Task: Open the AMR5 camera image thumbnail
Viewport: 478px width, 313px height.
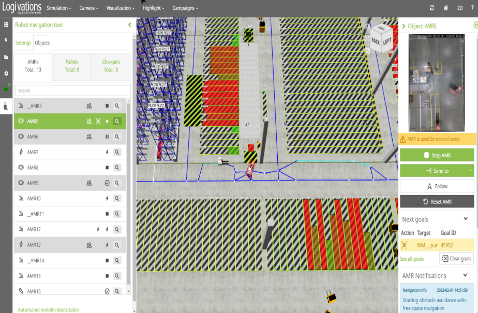Action: tap(436, 83)
